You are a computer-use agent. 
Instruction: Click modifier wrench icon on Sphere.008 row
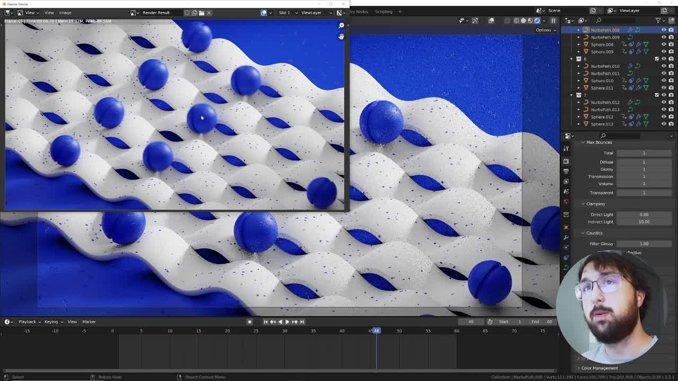point(638,44)
